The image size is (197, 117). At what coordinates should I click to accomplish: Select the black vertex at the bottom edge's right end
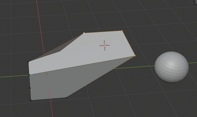(x=66, y=98)
